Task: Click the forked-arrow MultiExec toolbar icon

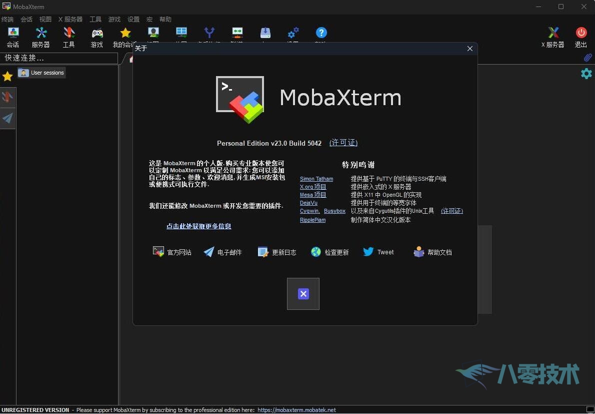Action: pos(209,33)
